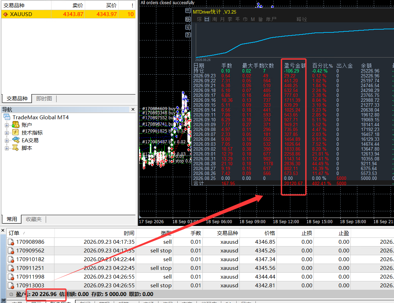
Task: Click the 路径 path tab in MTDriver
Action: point(302,19)
